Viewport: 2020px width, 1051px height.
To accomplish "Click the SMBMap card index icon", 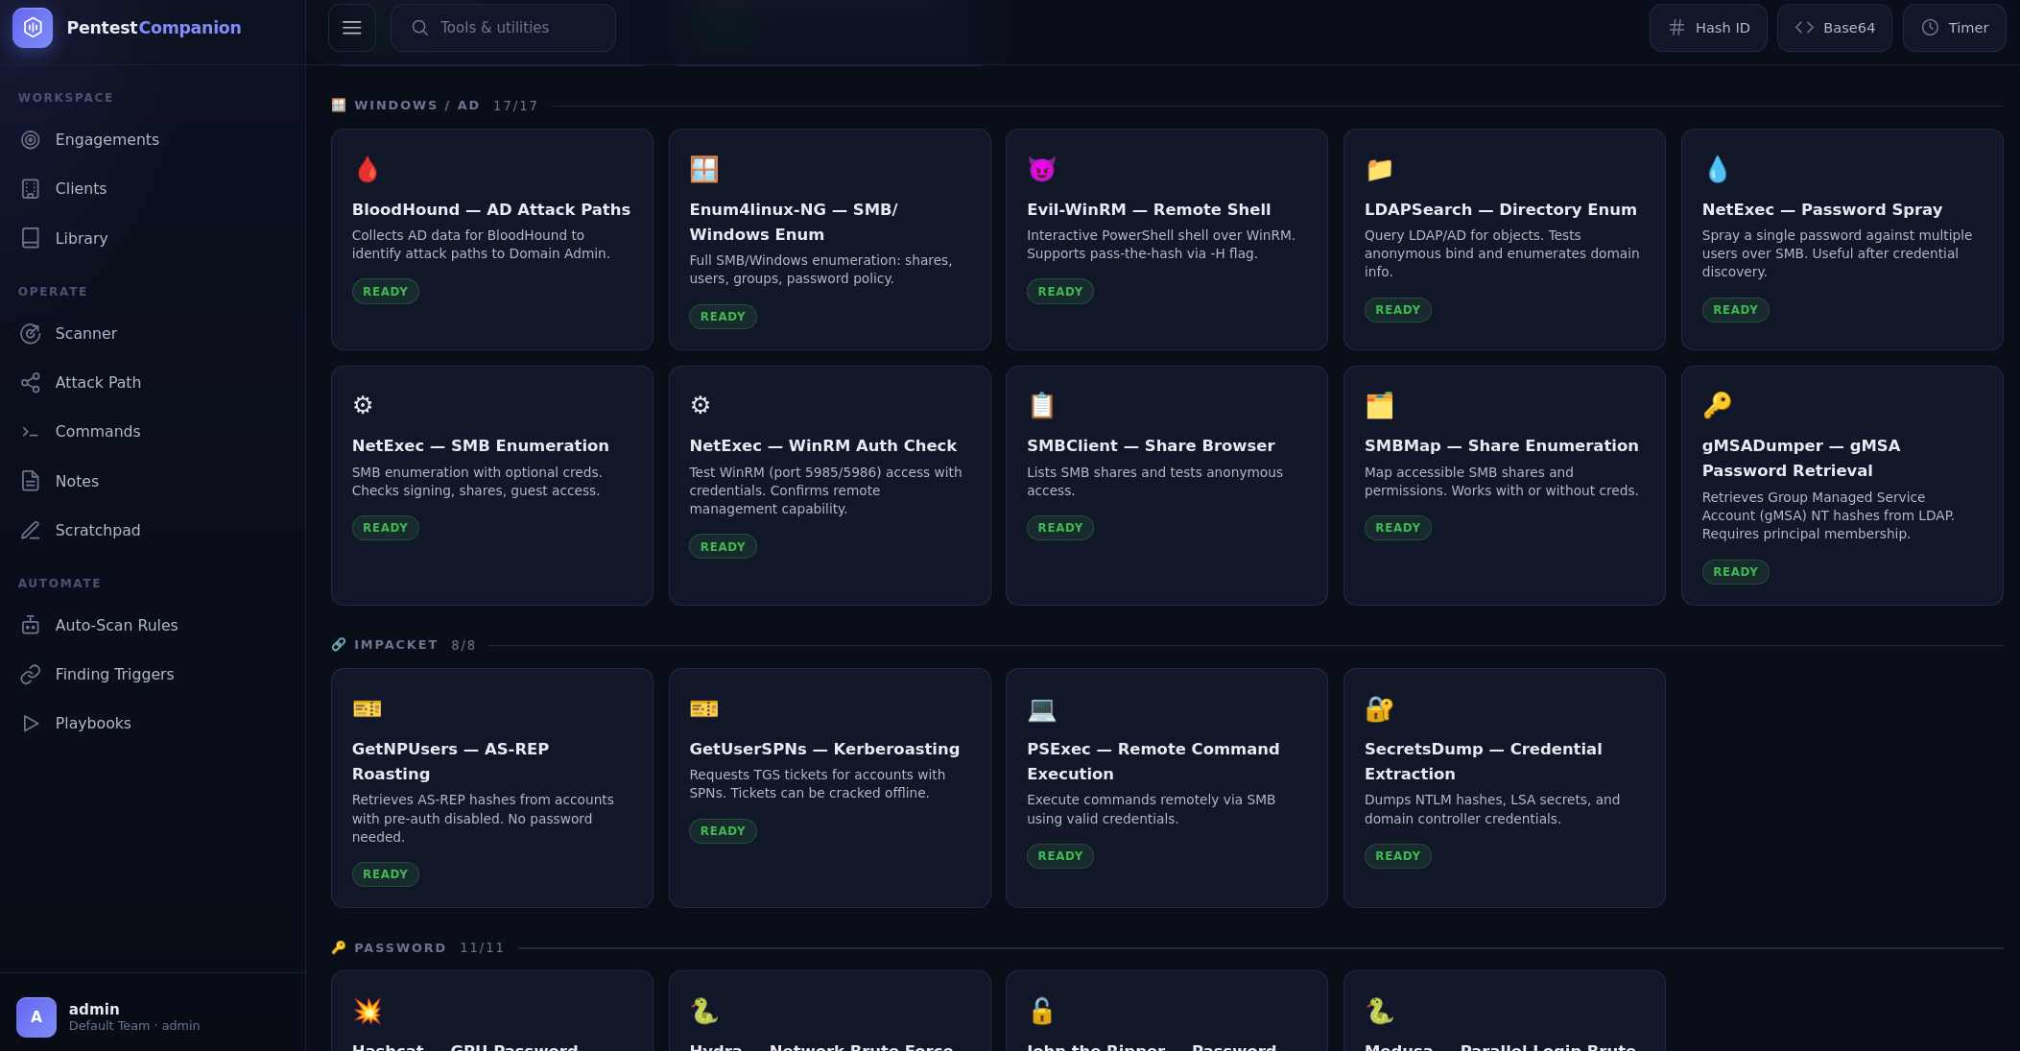I will pos(1380,406).
